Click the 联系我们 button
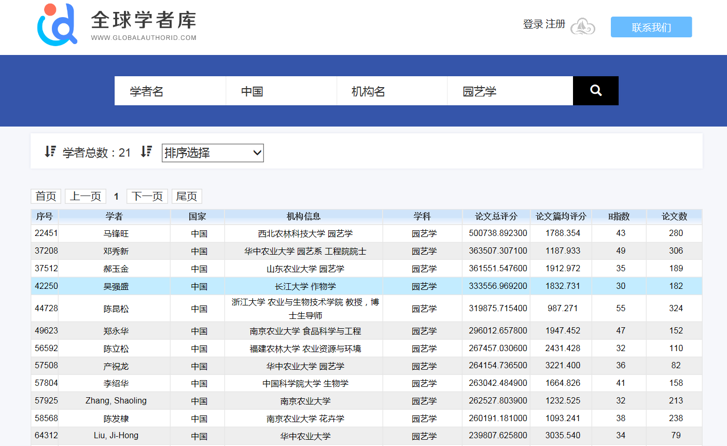This screenshot has height=446, width=727. [651, 27]
